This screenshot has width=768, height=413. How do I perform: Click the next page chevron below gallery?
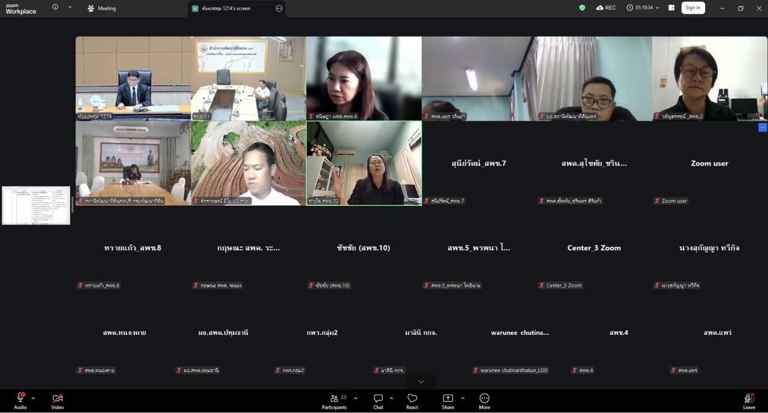(x=421, y=382)
